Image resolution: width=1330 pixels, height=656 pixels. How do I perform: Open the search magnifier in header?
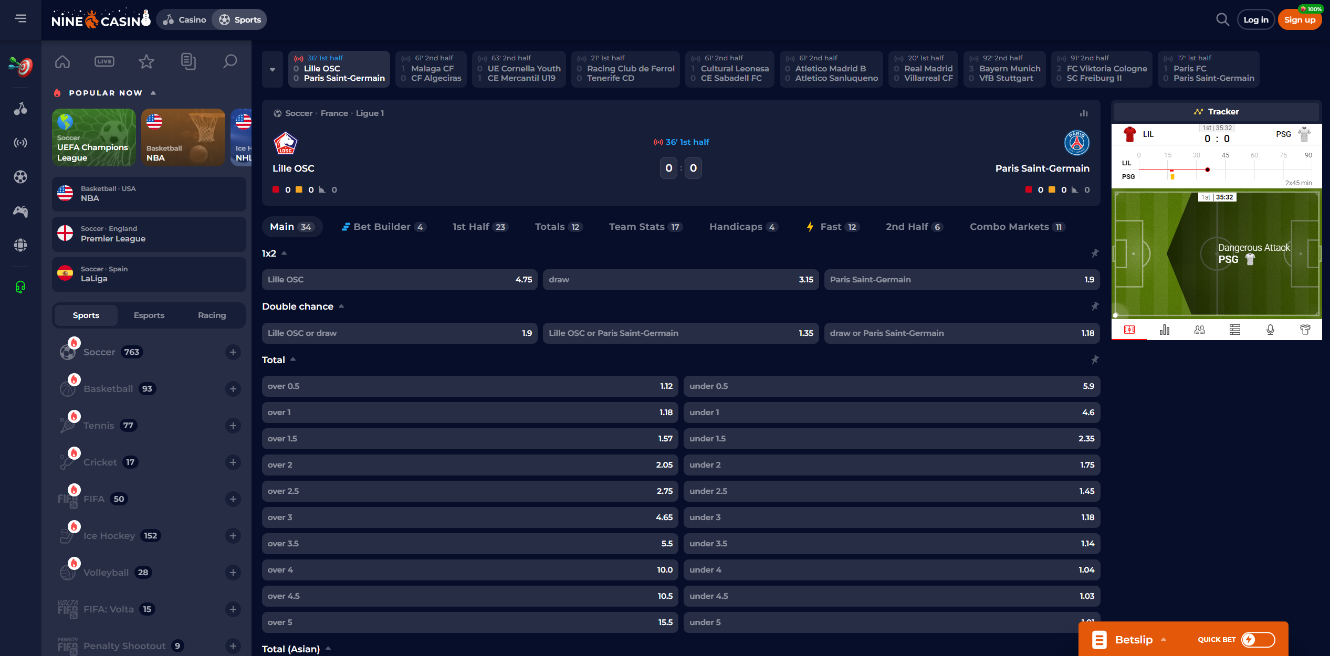tap(1222, 19)
